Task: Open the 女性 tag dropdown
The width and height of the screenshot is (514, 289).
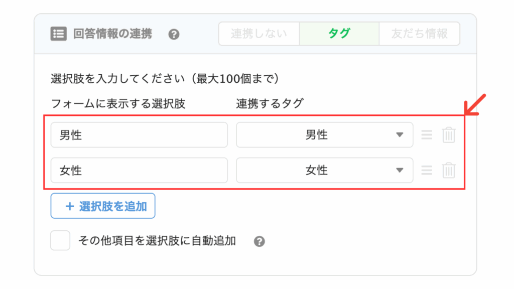Action: pyautogui.click(x=325, y=170)
